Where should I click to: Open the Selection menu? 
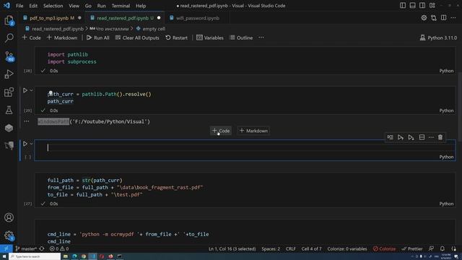tap(53, 6)
